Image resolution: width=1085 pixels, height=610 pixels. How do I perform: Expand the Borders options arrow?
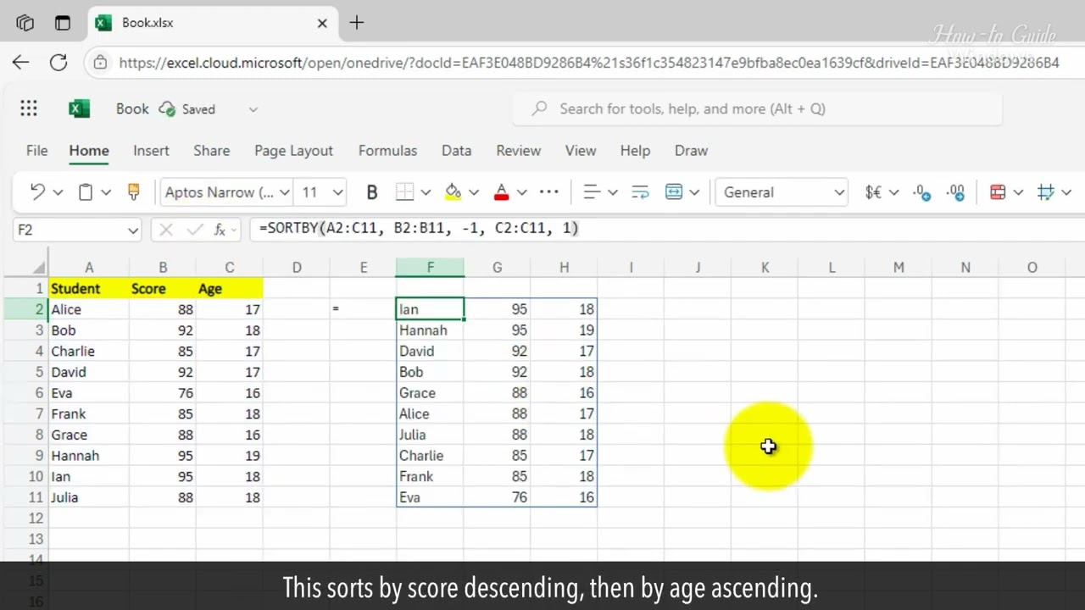tap(426, 193)
